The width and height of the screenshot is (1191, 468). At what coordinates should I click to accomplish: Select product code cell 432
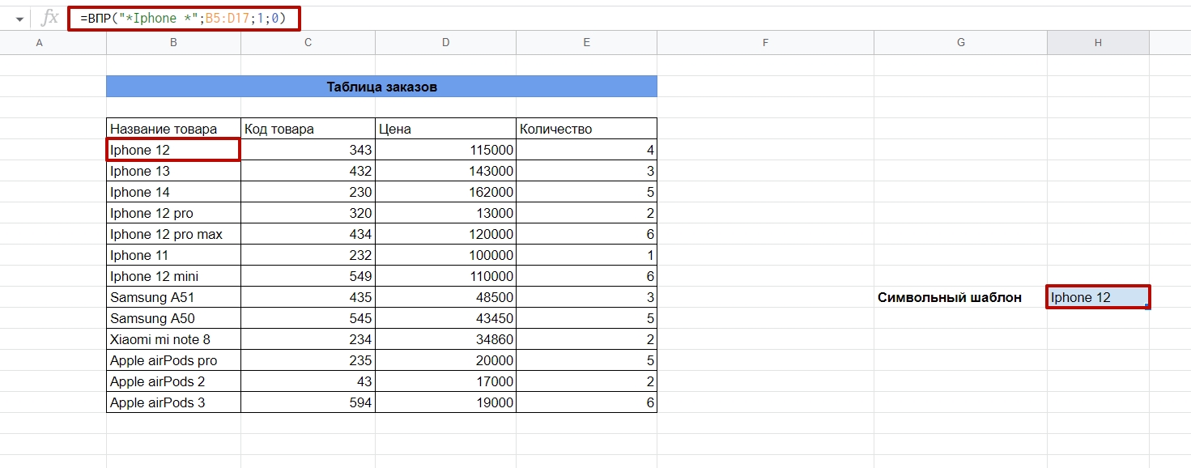(x=308, y=171)
